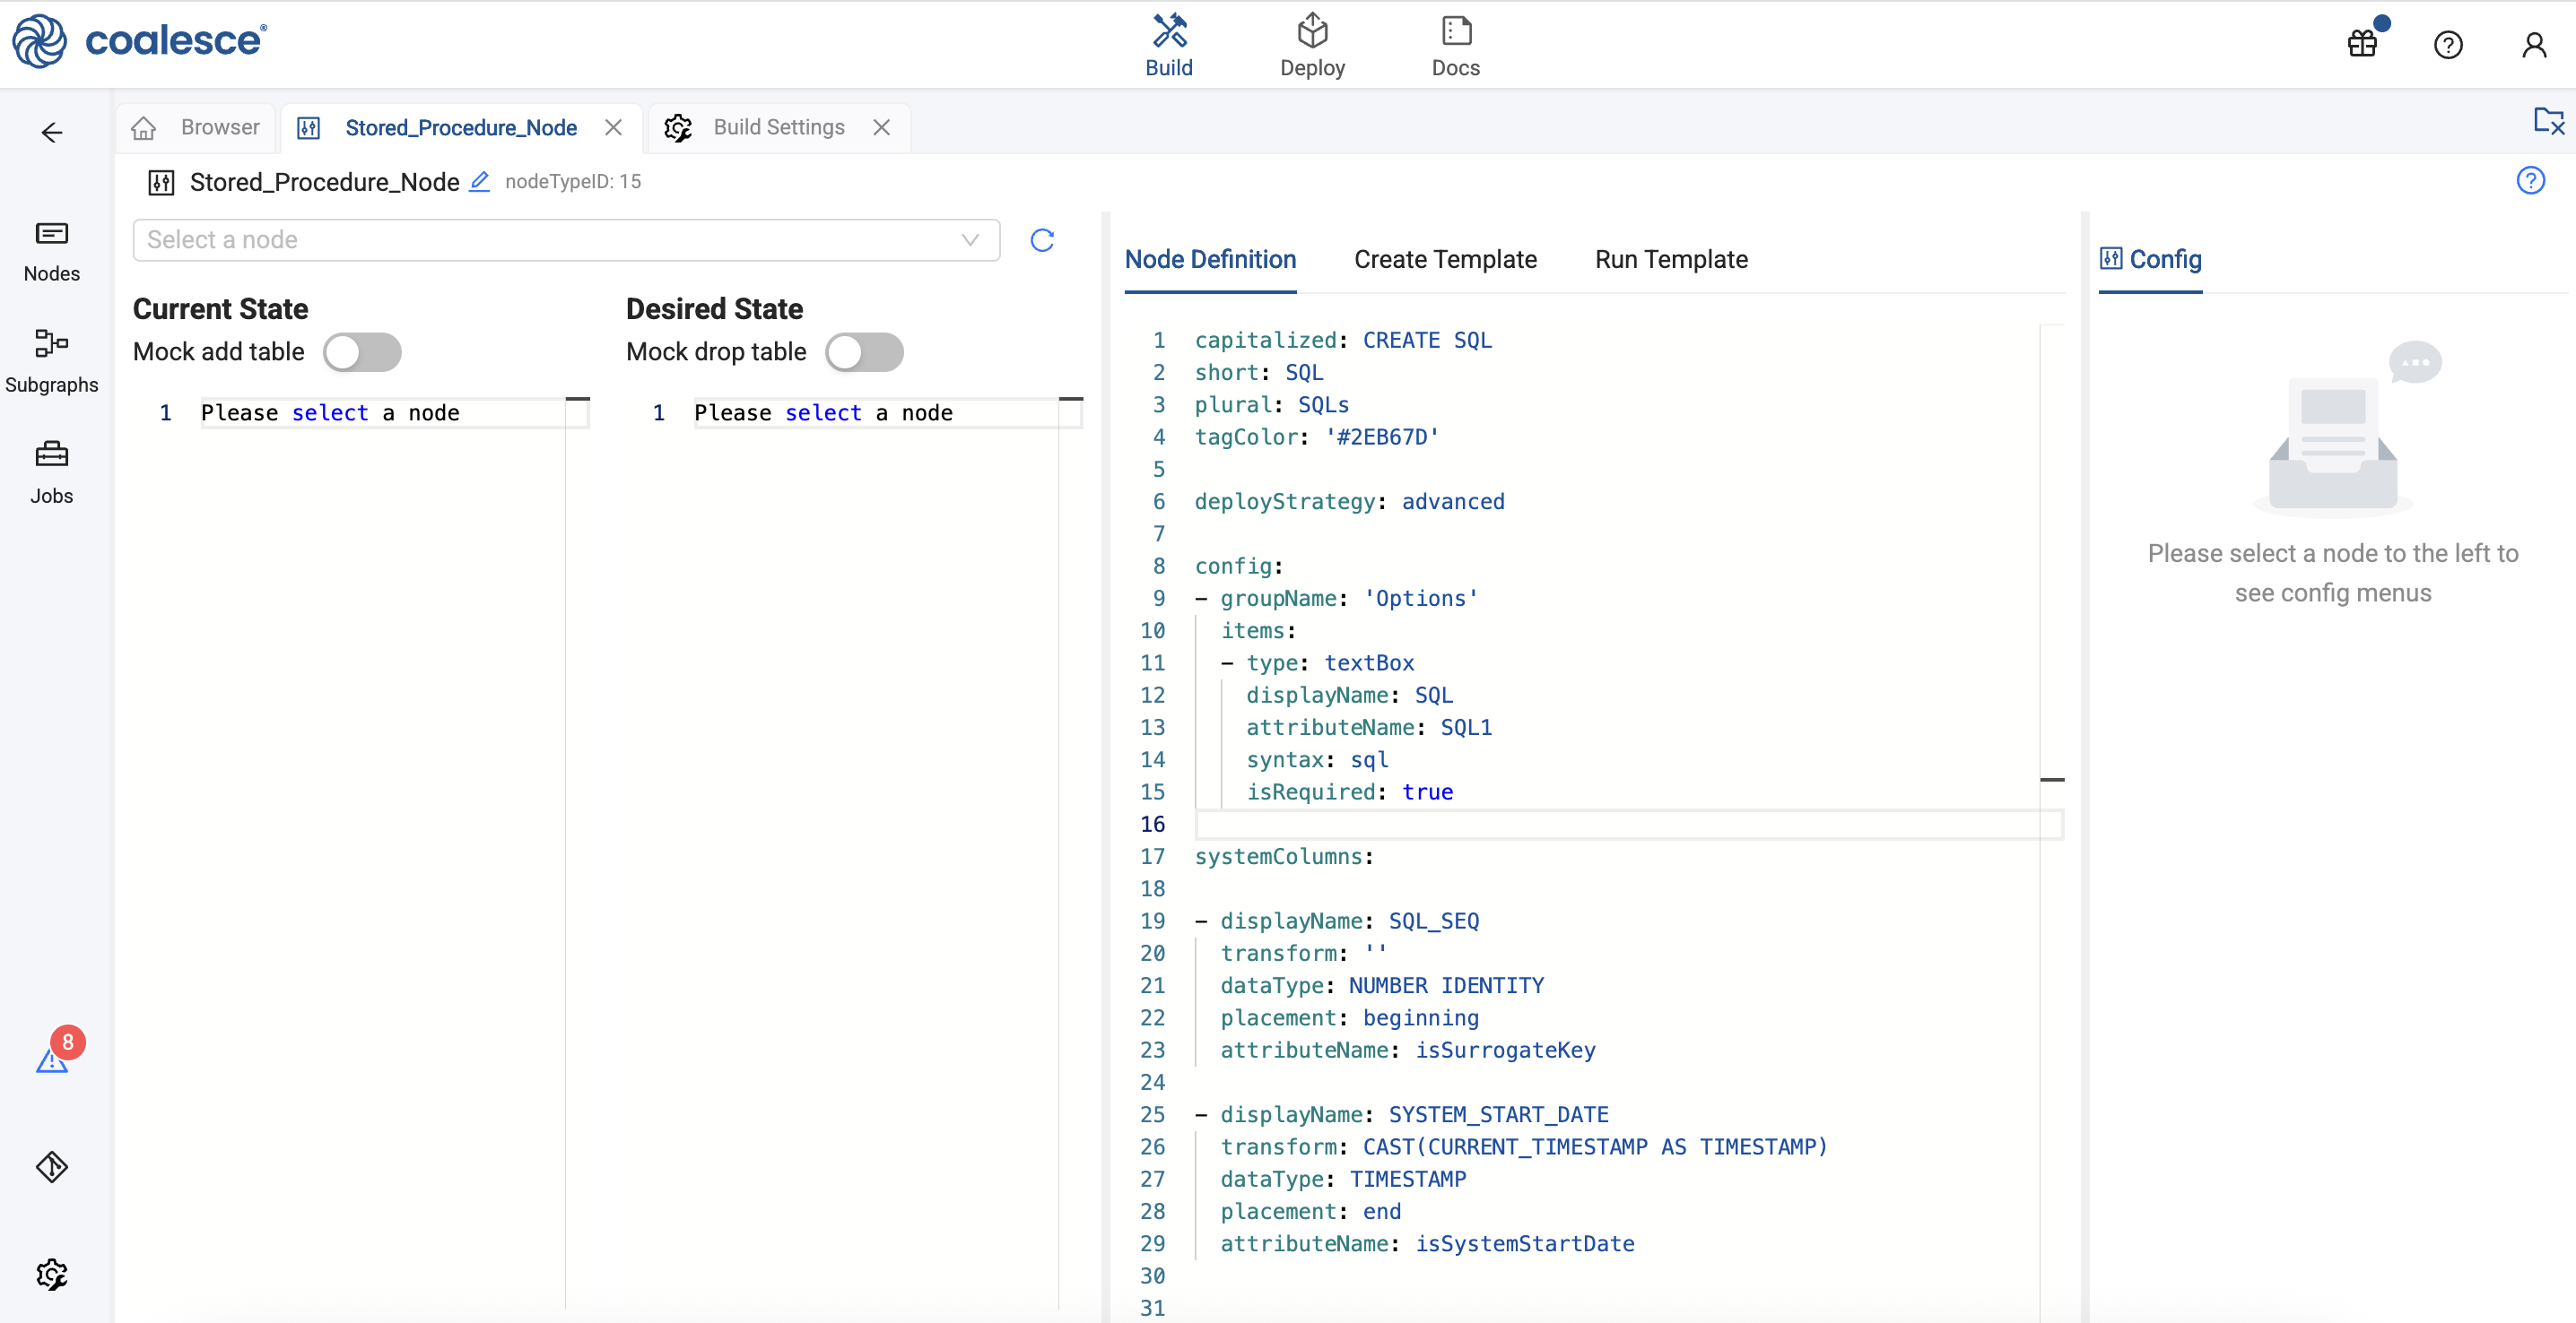This screenshot has width=2576, height=1323.
Task: Close all tabs folder icon
Action: 2548,121
